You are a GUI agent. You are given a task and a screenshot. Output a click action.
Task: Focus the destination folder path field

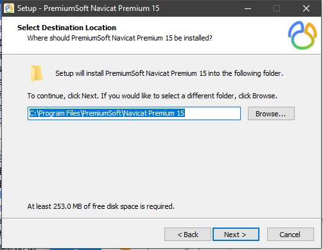point(134,113)
